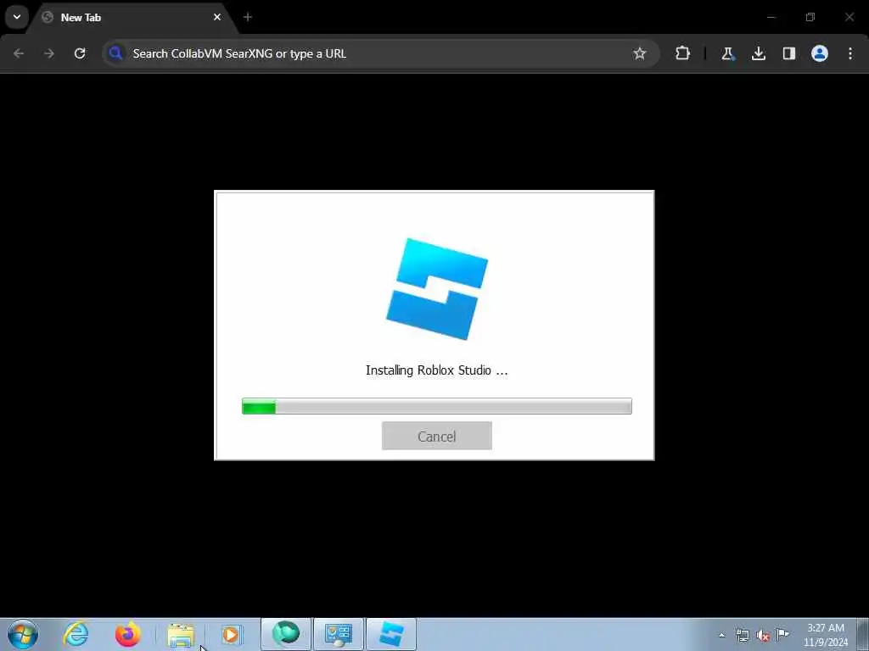
Task: Click the search icon in address bar
Action: [x=115, y=53]
